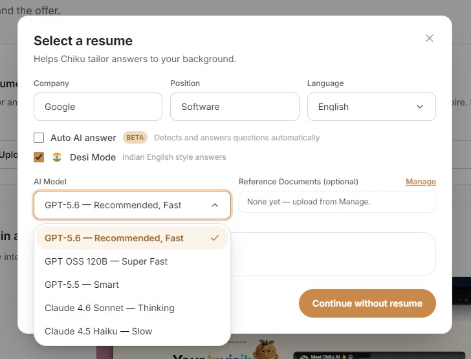The image size is (471, 359).
Task: Pick Claude 4.5 Haiku — Slow model
Action: coord(132,331)
